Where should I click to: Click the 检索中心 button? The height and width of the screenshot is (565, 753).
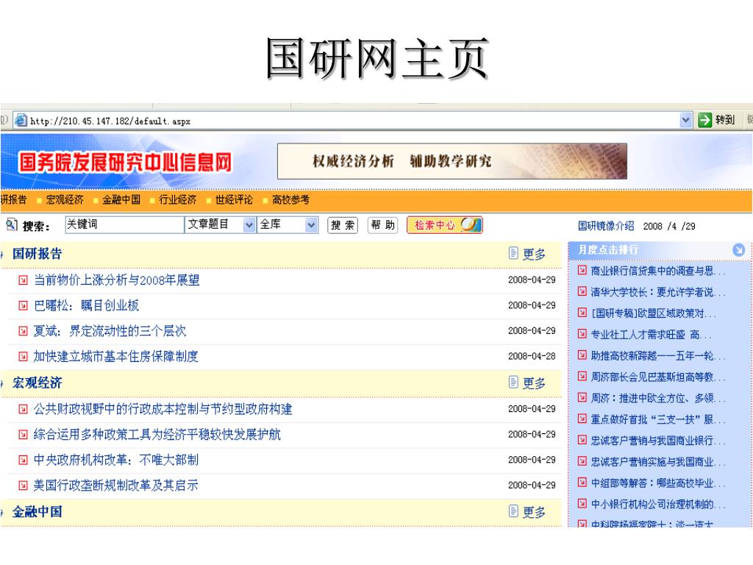pyautogui.click(x=445, y=225)
